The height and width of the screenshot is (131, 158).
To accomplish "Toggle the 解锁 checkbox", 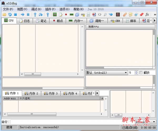I will [x=141, y=72].
